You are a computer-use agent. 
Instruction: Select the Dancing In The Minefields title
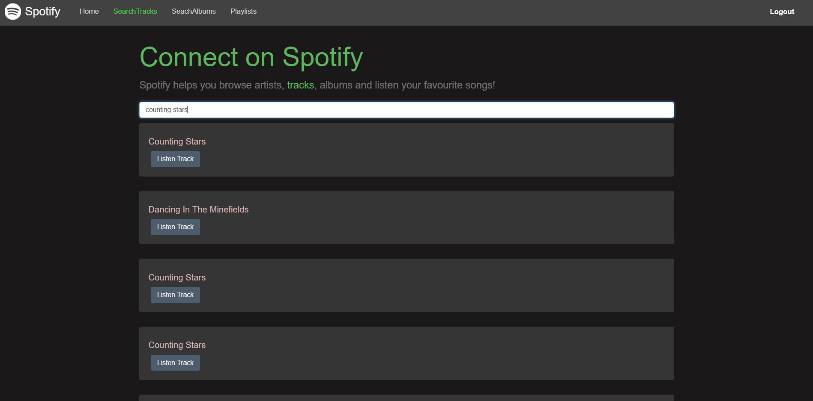[x=198, y=209]
